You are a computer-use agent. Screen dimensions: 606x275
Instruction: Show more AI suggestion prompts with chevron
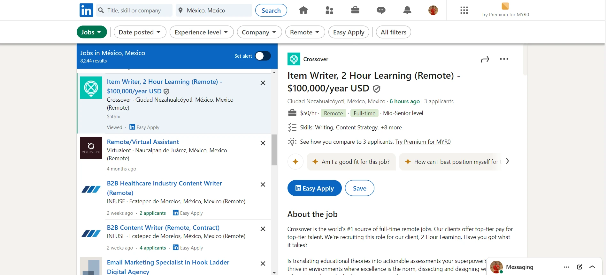coord(507,161)
